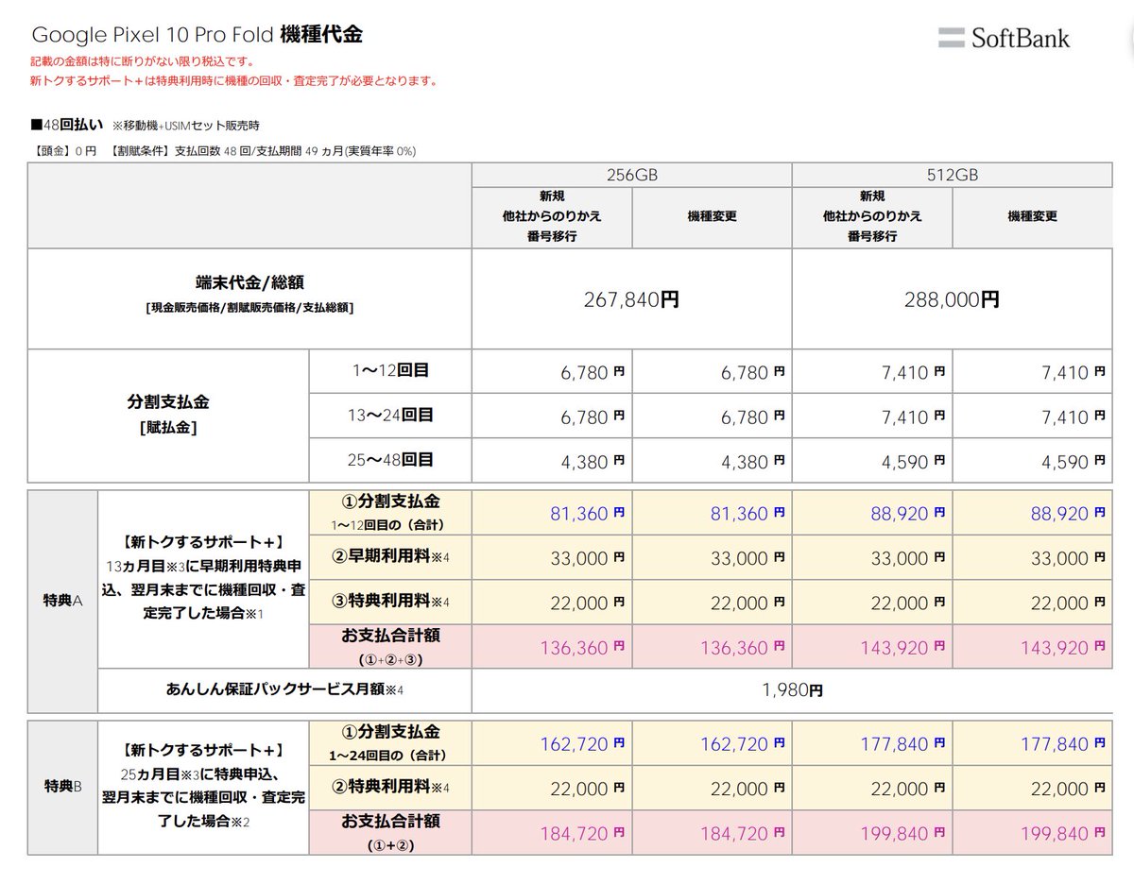Click the '25〜48回目' row label

(390, 460)
